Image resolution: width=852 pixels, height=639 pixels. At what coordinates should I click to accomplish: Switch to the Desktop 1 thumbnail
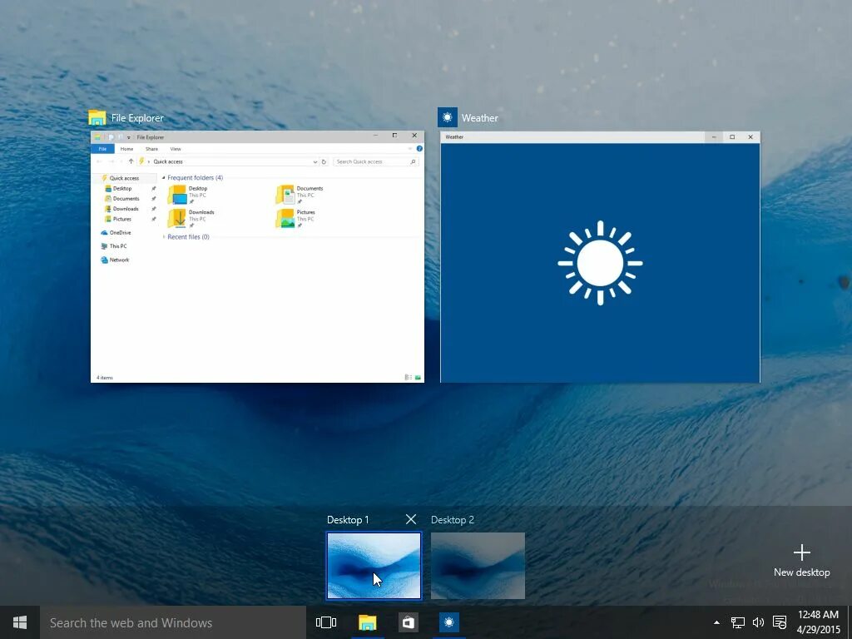[374, 566]
